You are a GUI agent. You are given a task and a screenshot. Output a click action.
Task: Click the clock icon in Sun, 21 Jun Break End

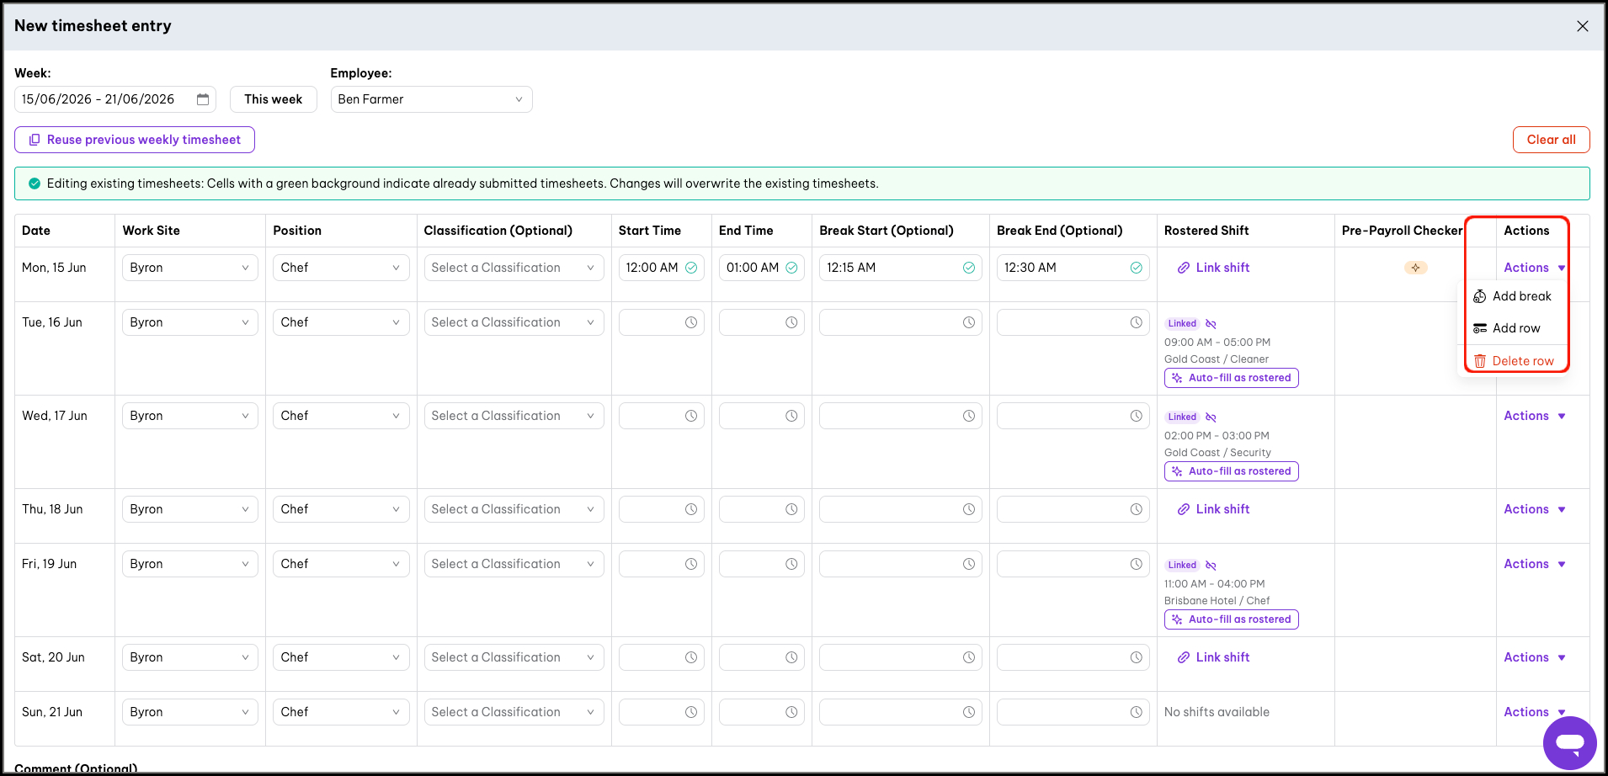1137,712
